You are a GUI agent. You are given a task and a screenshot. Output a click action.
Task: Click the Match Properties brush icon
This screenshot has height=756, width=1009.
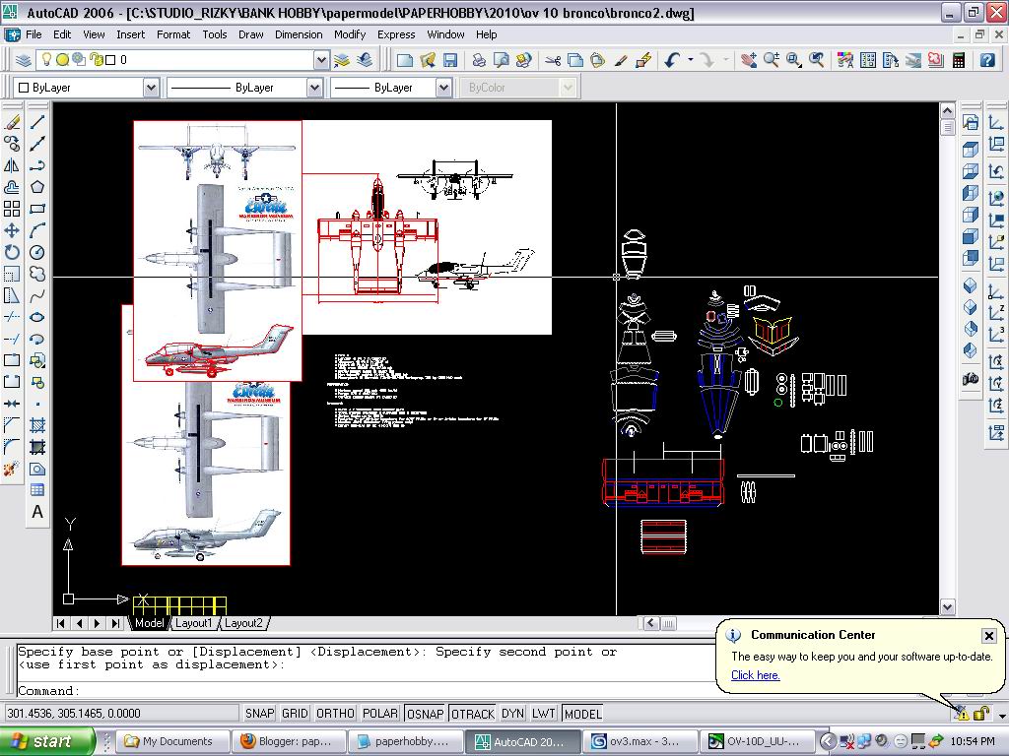(x=621, y=60)
